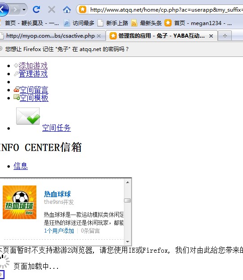Click the browser back arrow button
Image resolution: width=243 pixels, height=280 pixels.
point(3,9)
